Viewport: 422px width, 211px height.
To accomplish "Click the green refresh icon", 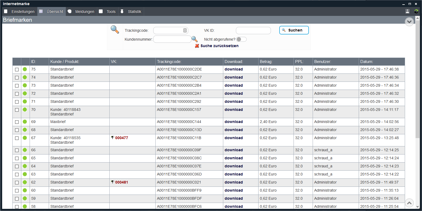I will [x=416, y=11].
